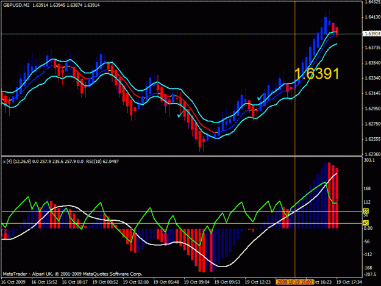381x286 pixels.
Task: Click the 303.1 indicator scale value
Action: (369, 160)
